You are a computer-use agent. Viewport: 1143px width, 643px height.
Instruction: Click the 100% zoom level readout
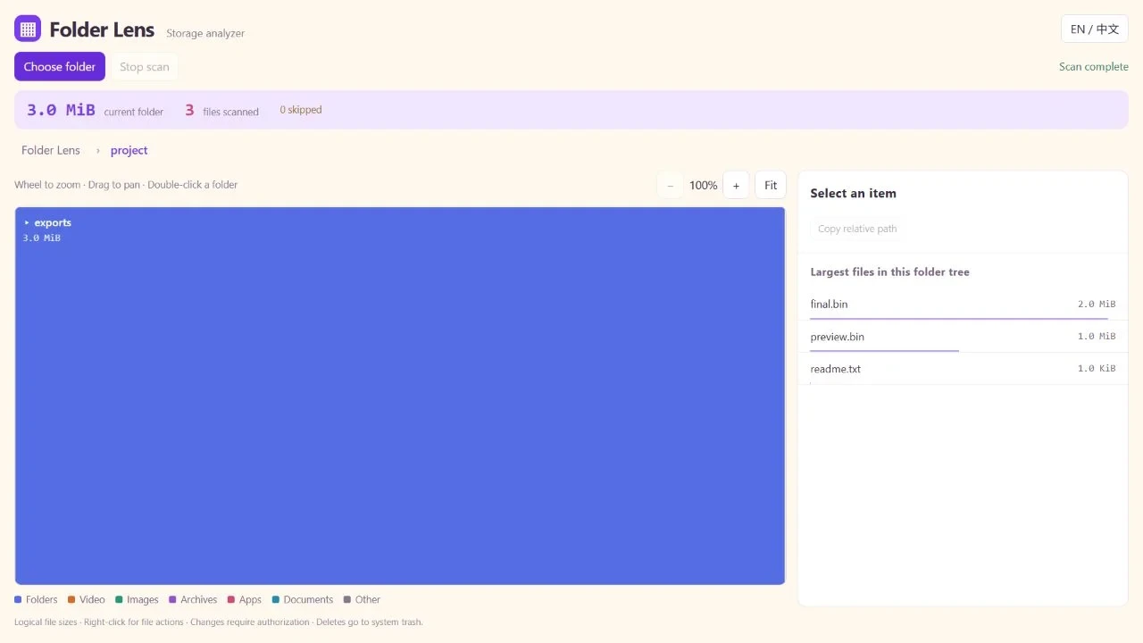click(704, 186)
